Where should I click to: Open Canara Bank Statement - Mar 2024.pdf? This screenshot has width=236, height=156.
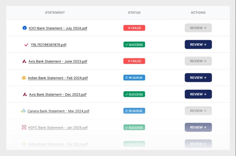[59, 111]
